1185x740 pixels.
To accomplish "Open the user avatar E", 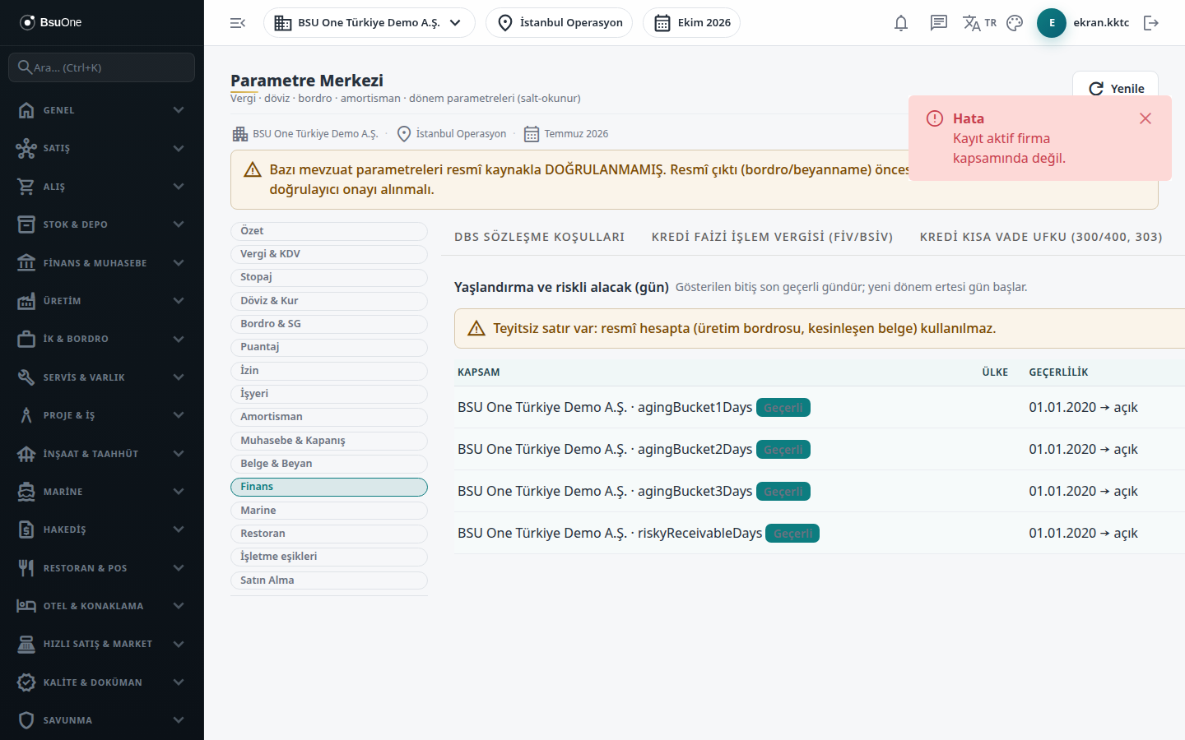I will 1052,23.
